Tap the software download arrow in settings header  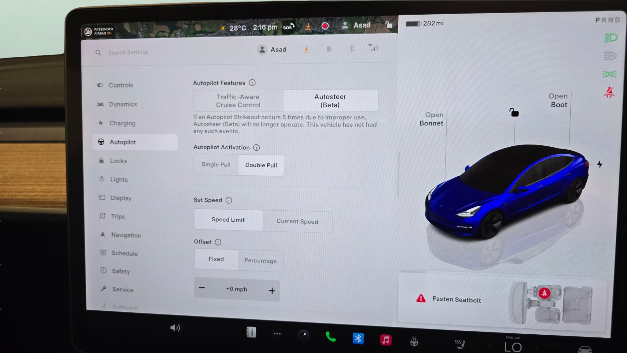(x=306, y=49)
